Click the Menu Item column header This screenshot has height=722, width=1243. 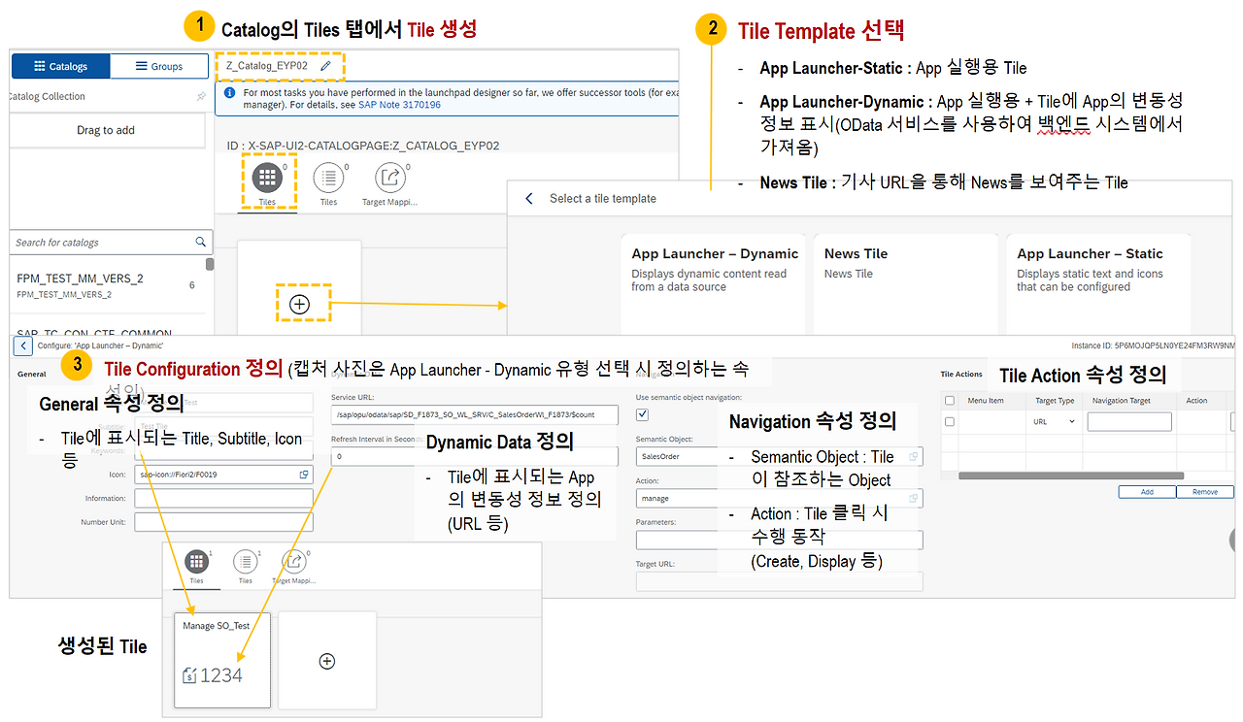pyautogui.click(x=986, y=400)
